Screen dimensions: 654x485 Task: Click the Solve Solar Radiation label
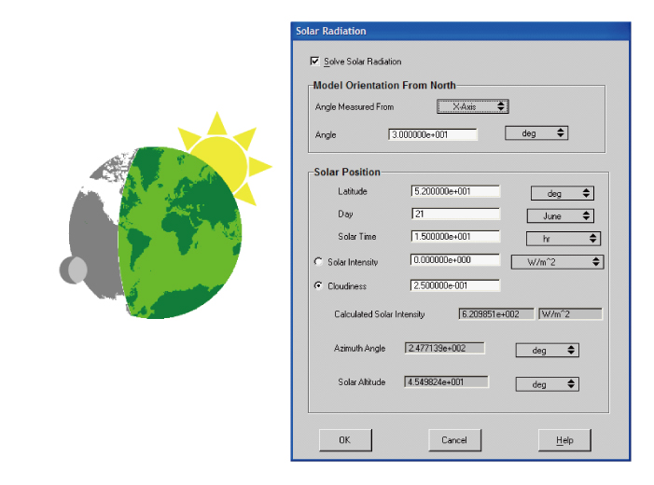[x=363, y=62]
